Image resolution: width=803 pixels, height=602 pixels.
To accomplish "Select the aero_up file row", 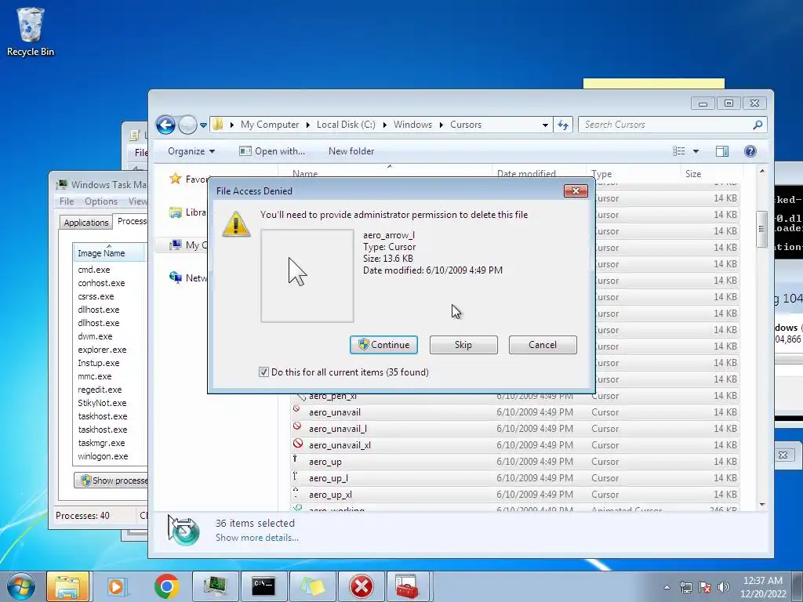I will coord(514,461).
